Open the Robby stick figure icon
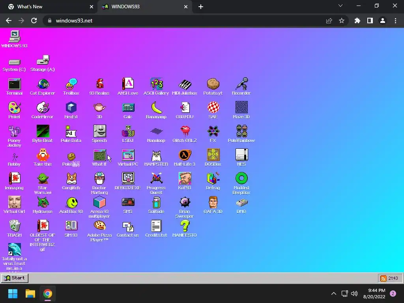This screenshot has height=303, width=404. pos(15,157)
